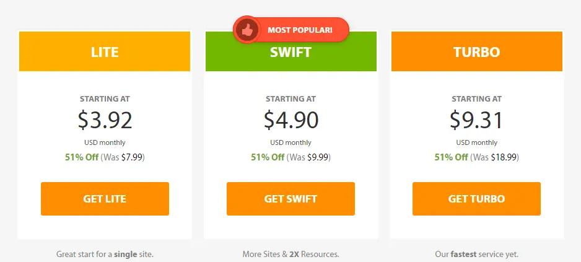Click 51% Off text under Turbo plan
Screen dimensions: 581x262
coord(452,157)
